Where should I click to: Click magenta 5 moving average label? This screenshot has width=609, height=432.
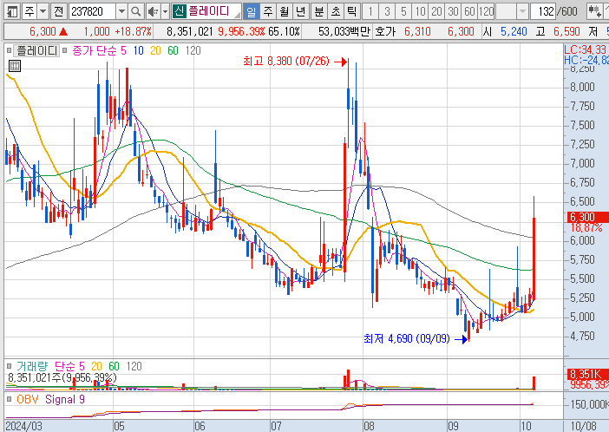[123, 50]
